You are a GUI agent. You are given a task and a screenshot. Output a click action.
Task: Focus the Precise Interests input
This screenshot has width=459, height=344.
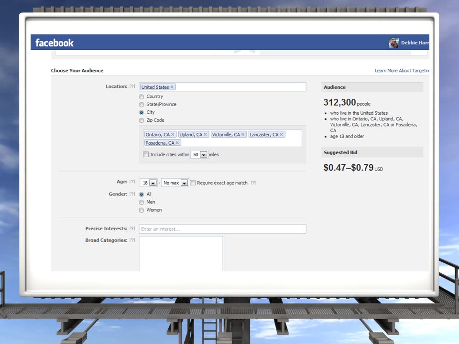222,229
